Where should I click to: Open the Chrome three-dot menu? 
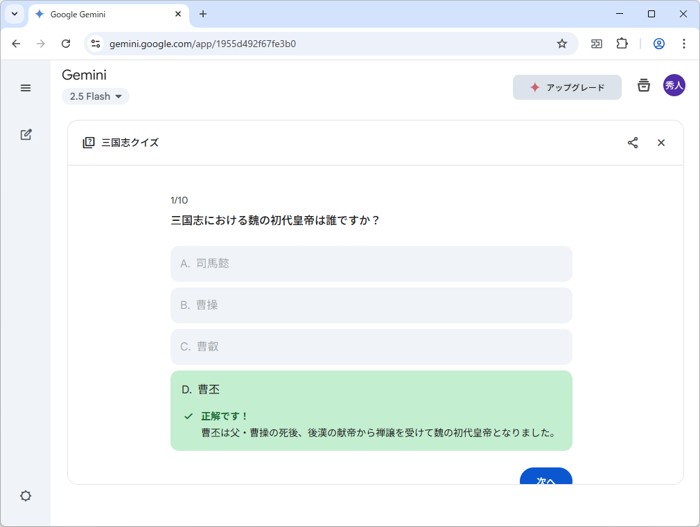point(684,43)
